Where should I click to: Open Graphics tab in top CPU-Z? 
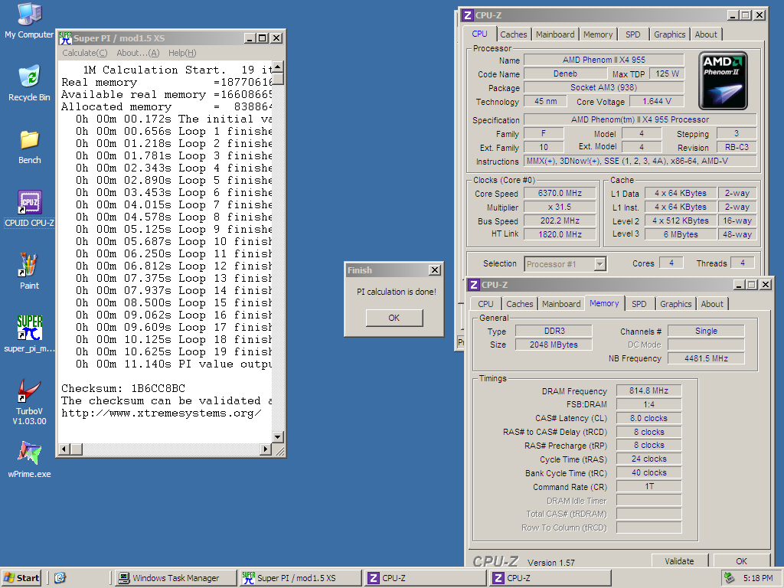point(669,34)
